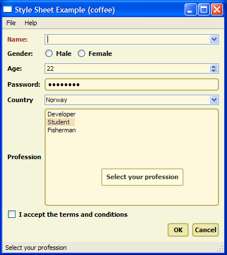The width and height of the screenshot is (227, 255).
Task: Open the Country dropdown showing Norway
Action: tap(132, 100)
